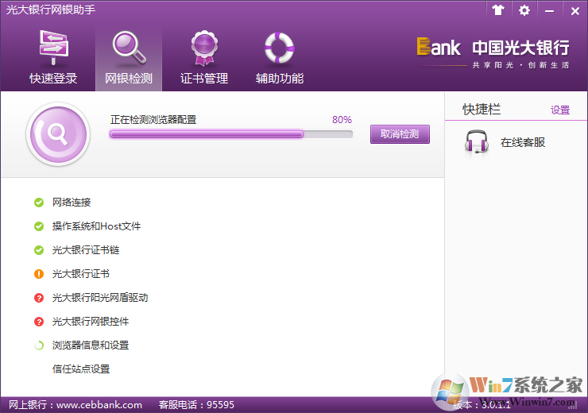588x413 pixels.
Task: Open the 证书管理 rosette badge icon
Action: 204,48
